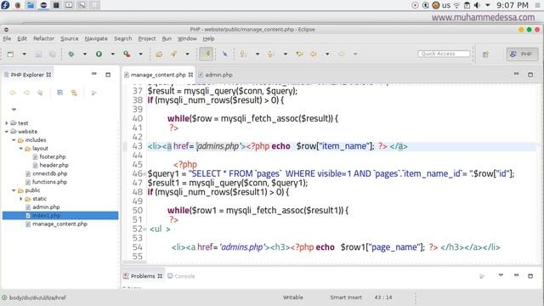Open the Source menu

pos(70,38)
